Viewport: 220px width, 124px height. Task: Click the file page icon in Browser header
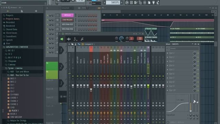pos(22,11)
